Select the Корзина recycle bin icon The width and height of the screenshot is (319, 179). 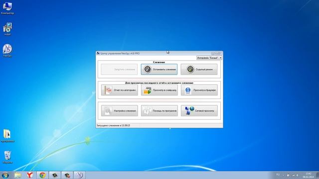7,157
